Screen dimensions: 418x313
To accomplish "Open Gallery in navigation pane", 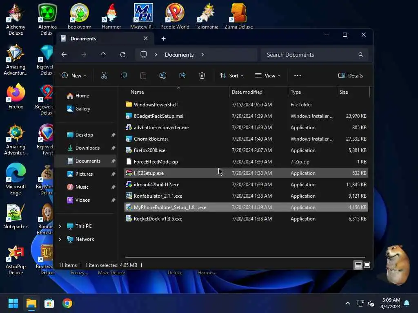I will [x=82, y=109].
